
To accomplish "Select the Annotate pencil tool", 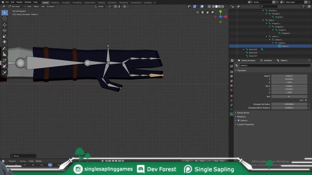I will click(4, 48).
